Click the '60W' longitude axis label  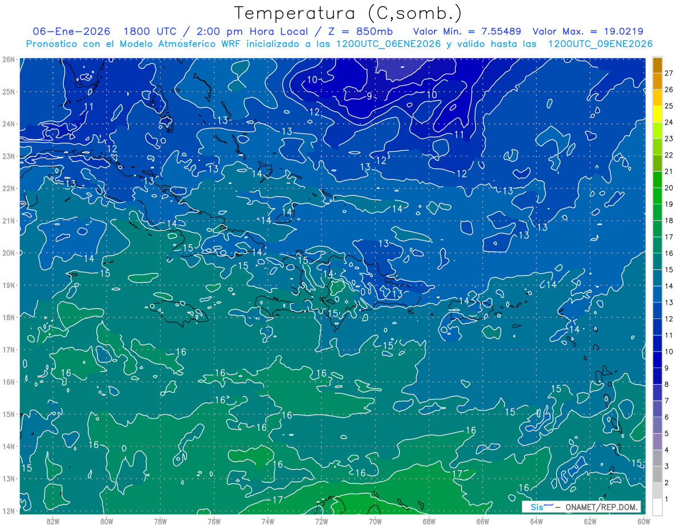(643, 521)
